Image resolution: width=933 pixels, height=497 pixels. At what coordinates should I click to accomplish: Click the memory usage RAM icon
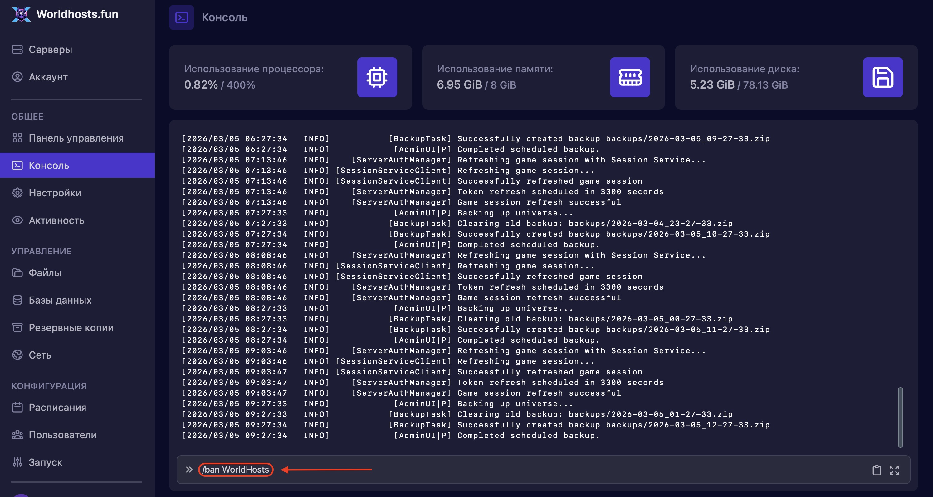[629, 77]
